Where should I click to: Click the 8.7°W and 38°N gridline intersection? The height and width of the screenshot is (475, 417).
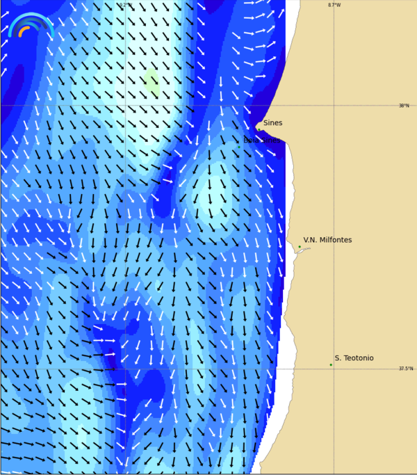(x=334, y=105)
